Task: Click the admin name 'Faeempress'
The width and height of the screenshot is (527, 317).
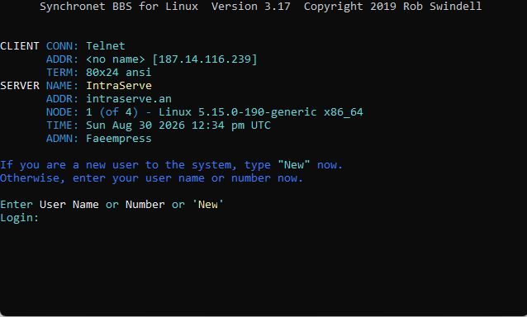Action: click(x=119, y=139)
